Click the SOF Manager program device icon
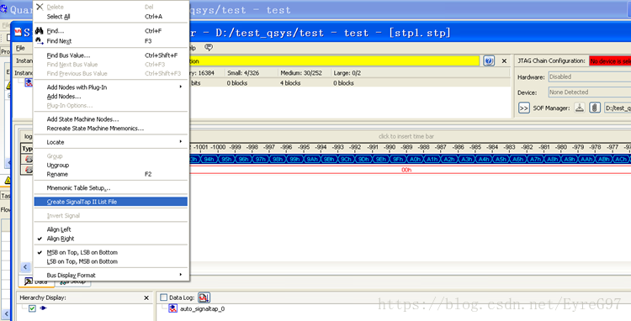This screenshot has width=631, height=321. pos(580,108)
